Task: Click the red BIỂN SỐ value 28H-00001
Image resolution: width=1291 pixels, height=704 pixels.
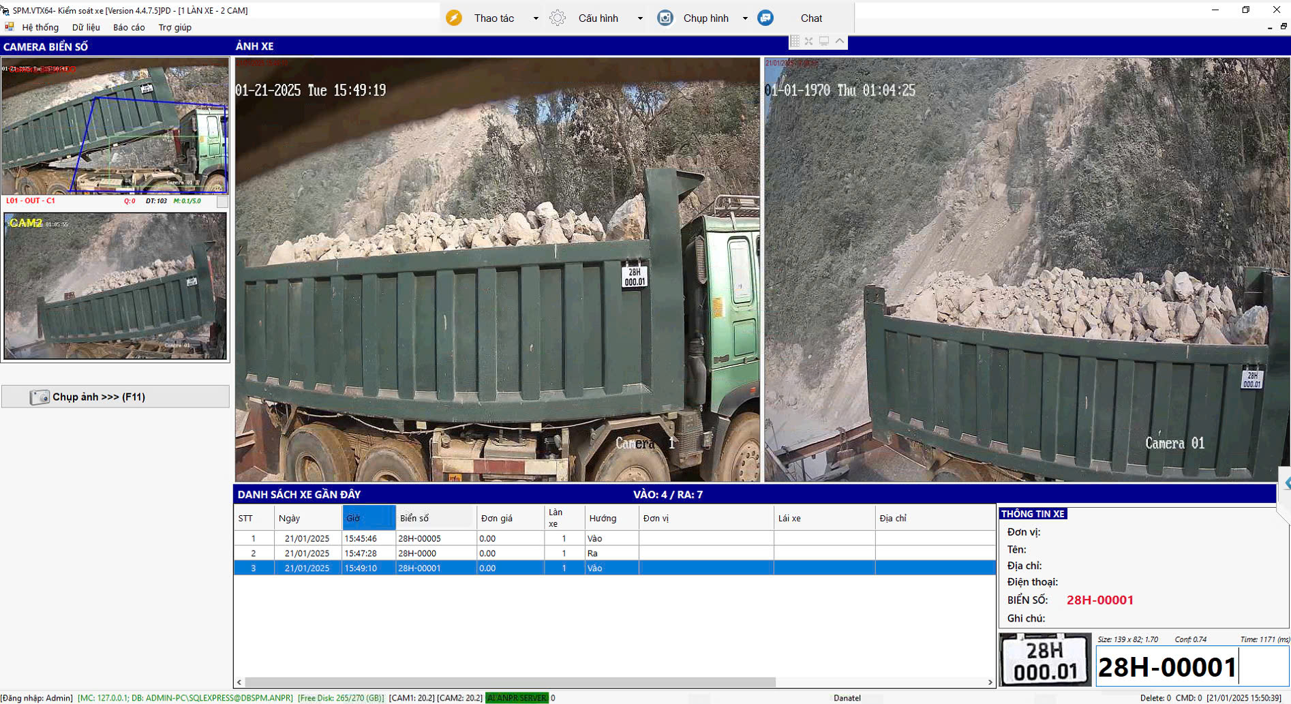Action: pos(1100,600)
